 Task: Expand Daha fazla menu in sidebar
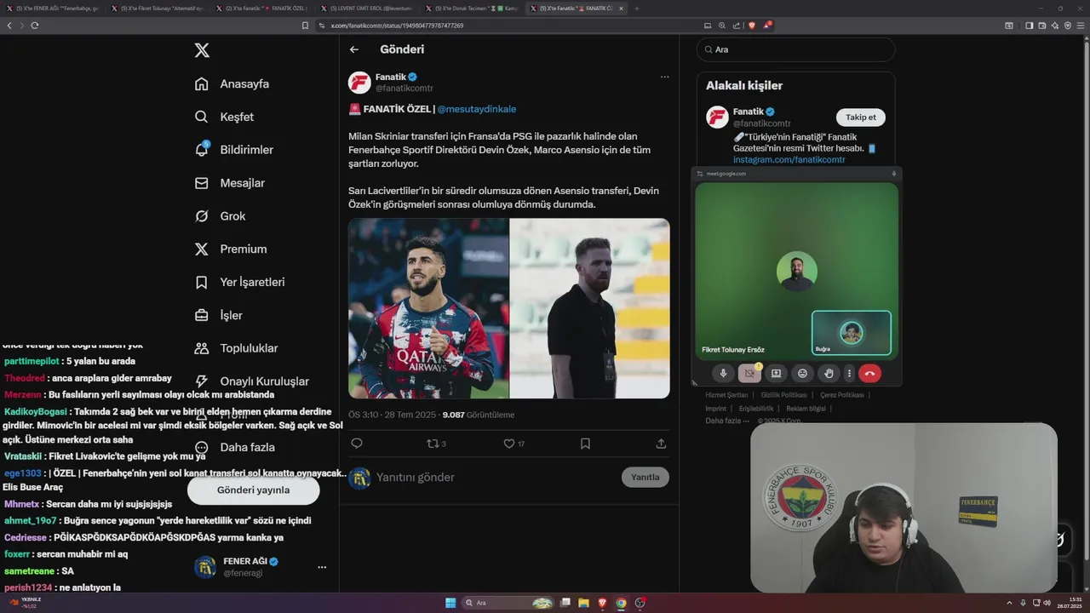point(234,447)
